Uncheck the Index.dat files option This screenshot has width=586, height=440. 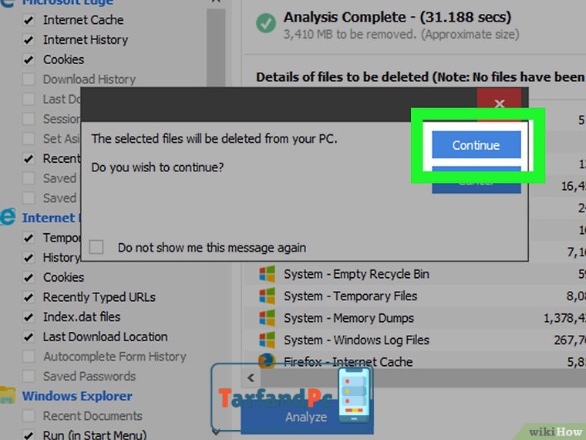pos(29,317)
